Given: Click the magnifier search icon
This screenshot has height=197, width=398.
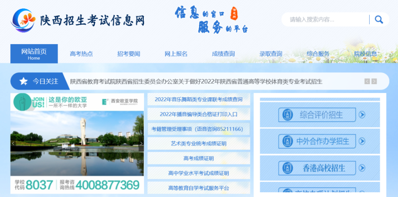Looking at the screenshot, I should (379, 19).
